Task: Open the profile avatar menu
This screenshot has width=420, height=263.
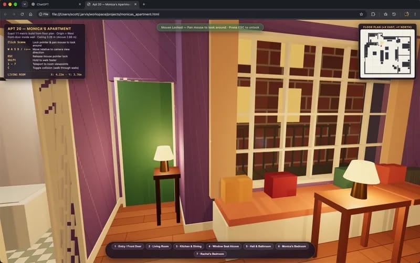Action: coord(406,14)
